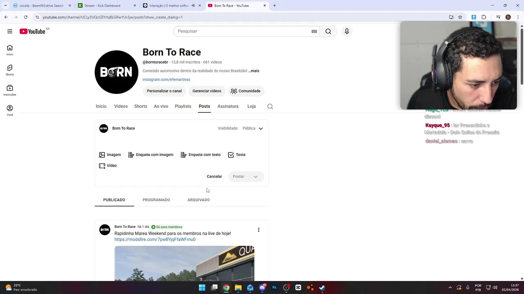
Task: Open the Marea Weekend post image
Action: point(184,263)
